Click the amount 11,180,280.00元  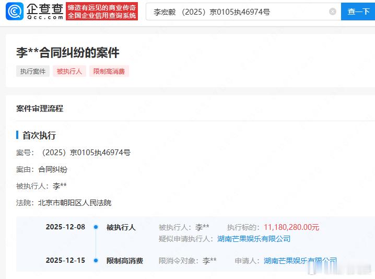click(x=291, y=227)
